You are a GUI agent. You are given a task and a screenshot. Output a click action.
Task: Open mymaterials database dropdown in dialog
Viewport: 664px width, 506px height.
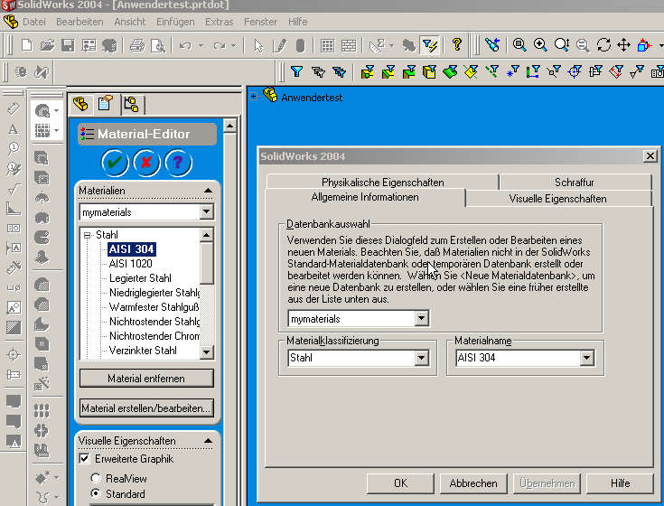(421, 318)
